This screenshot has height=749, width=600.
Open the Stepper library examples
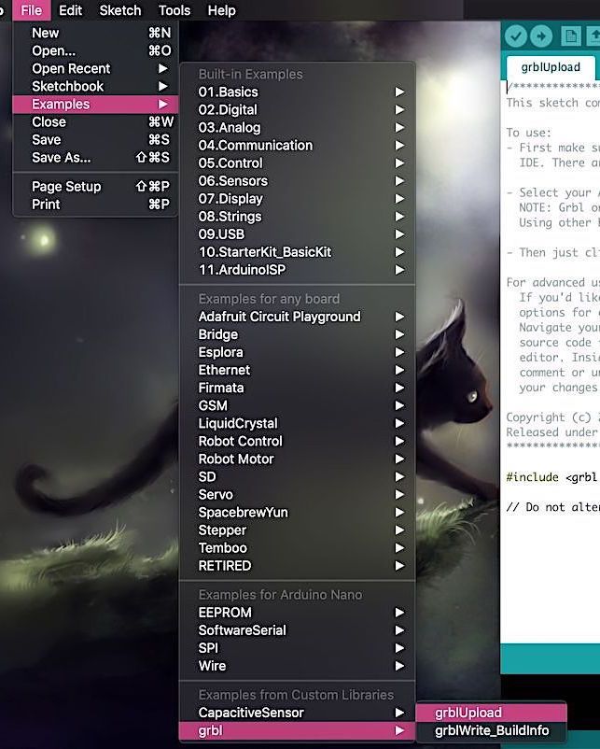297,530
